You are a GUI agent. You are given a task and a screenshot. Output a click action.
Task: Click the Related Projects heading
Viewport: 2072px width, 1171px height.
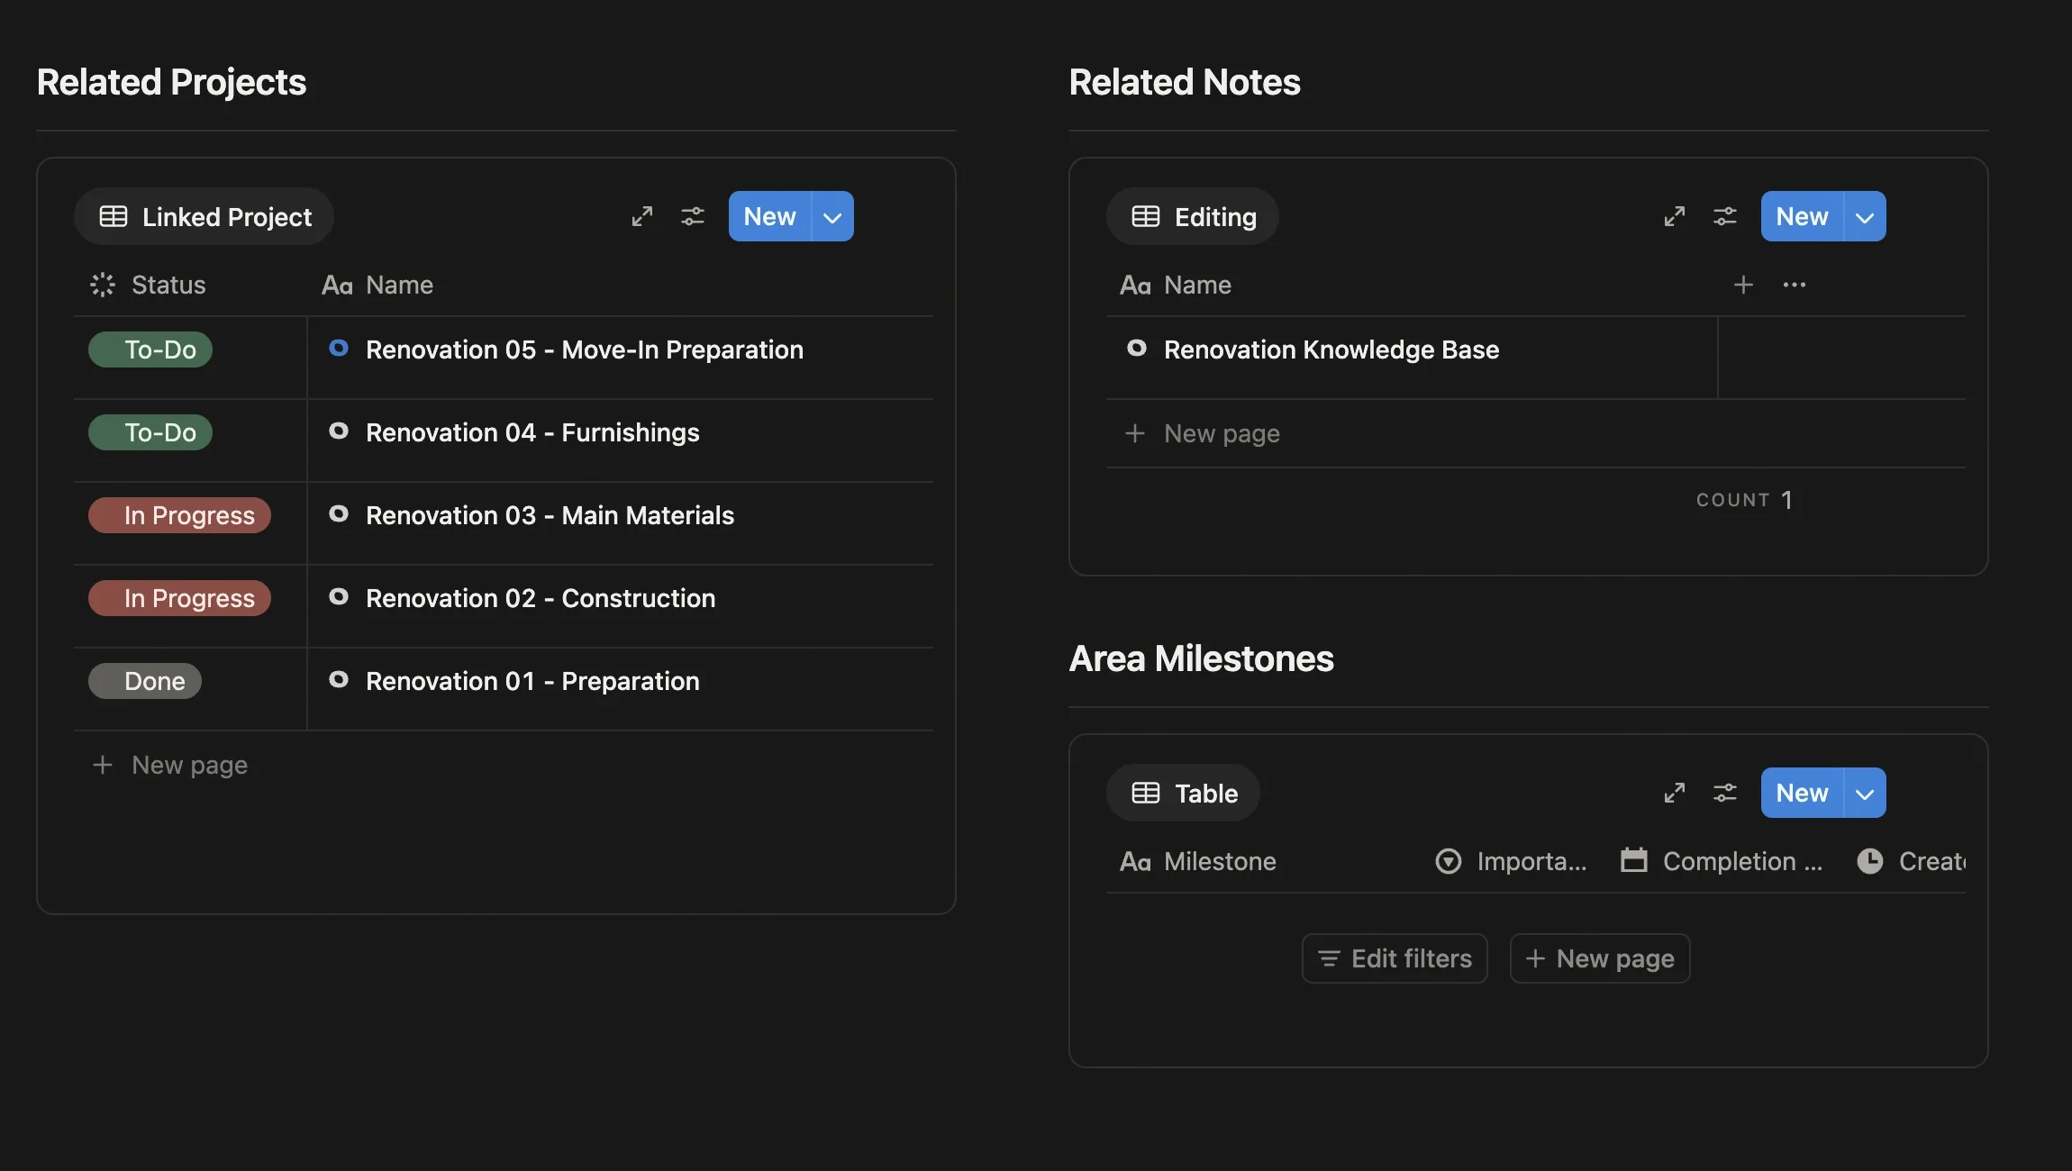click(171, 82)
